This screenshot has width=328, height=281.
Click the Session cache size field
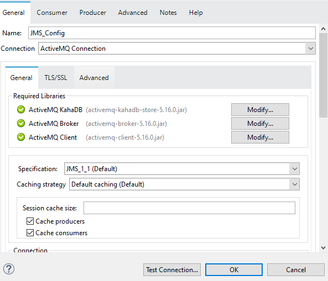tap(189, 208)
